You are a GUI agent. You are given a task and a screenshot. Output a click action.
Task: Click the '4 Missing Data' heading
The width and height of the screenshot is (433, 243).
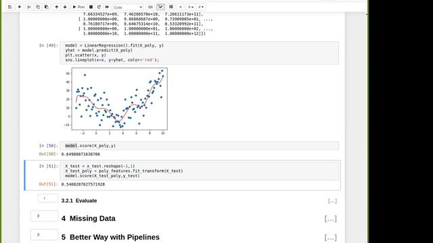pyautogui.click(x=89, y=219)
